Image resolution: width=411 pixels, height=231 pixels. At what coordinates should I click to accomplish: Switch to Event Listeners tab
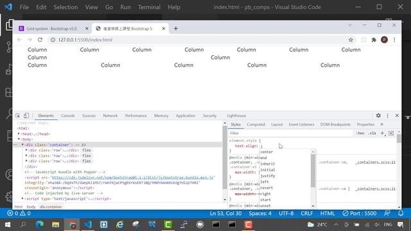[x=301, y=124]
